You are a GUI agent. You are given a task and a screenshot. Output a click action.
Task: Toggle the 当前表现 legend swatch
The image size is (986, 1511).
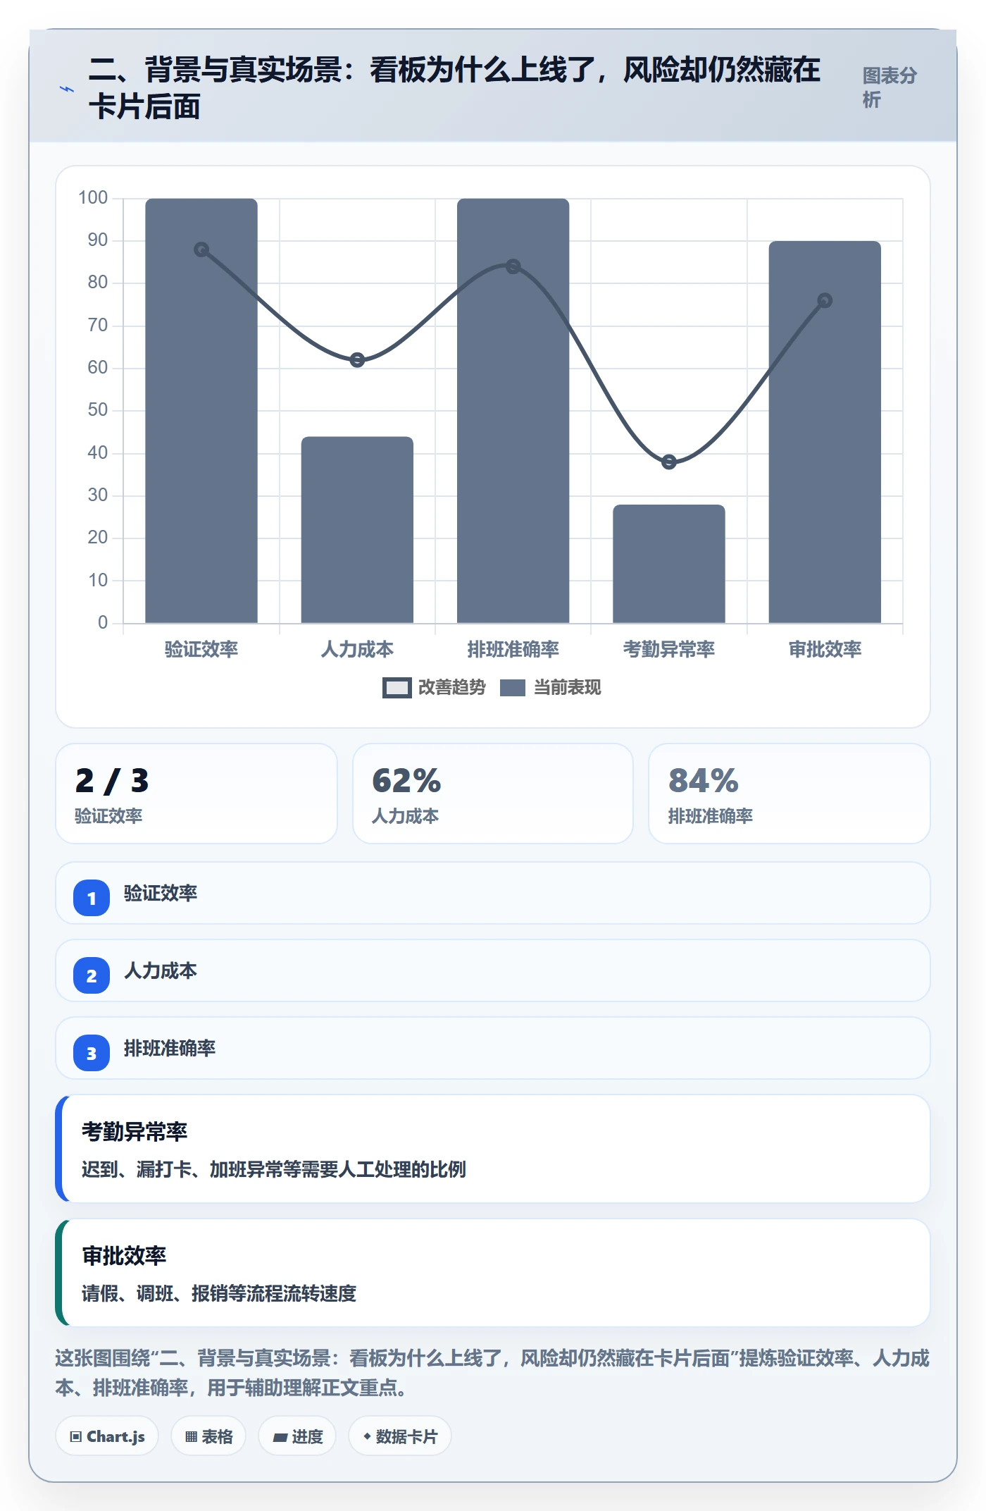pos(513,688)
